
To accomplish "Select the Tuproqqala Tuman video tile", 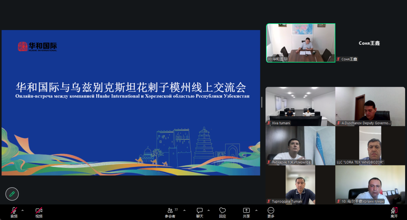I will (300, 185).
